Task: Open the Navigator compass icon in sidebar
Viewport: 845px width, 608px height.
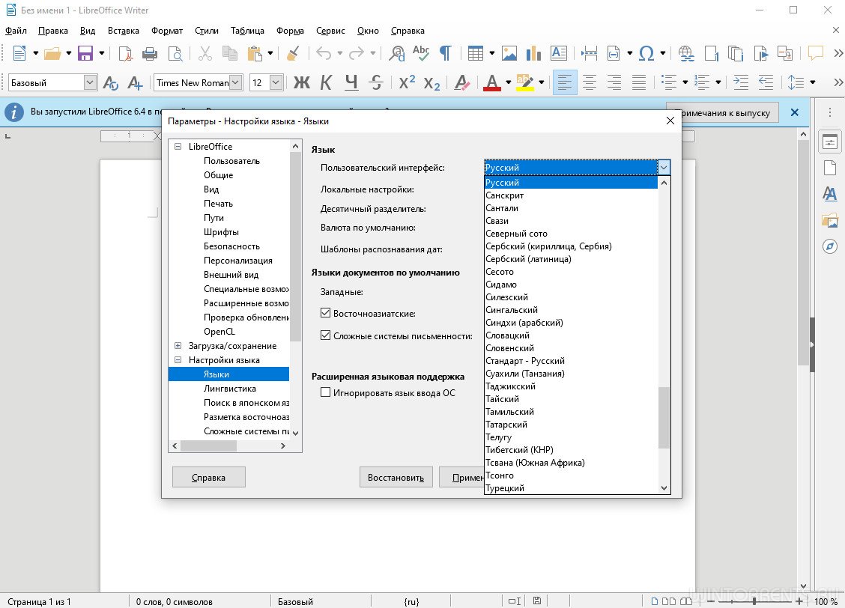Action: (x=829, y=246)
